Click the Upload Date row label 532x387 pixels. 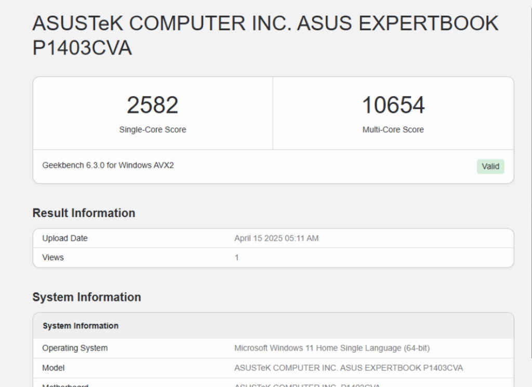65,238
